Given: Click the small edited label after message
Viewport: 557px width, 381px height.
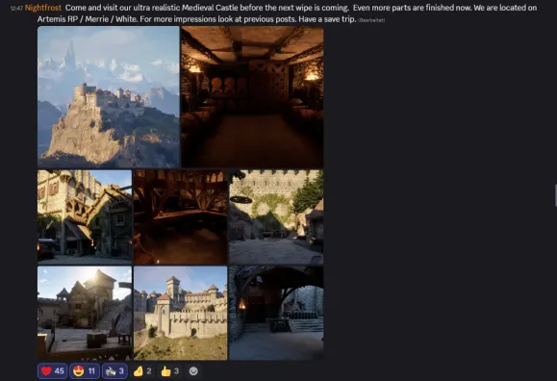Looking at the screenshot, I should 371,20.
